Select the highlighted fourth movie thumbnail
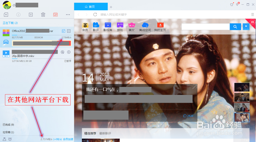The width and height of the screenshot is (256, 142). [x=242, y=117]
